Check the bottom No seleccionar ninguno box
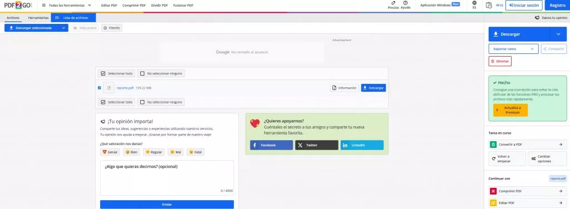This screenshot has width=570, height=209. click(142, 102)
